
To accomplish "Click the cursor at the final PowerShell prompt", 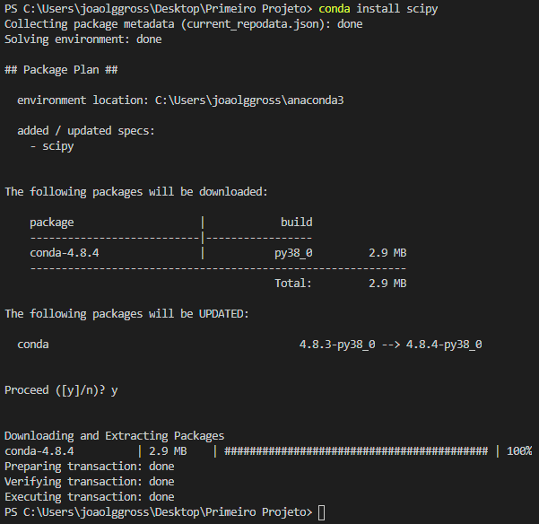I will pyautogui.click(x=321, y=512).
